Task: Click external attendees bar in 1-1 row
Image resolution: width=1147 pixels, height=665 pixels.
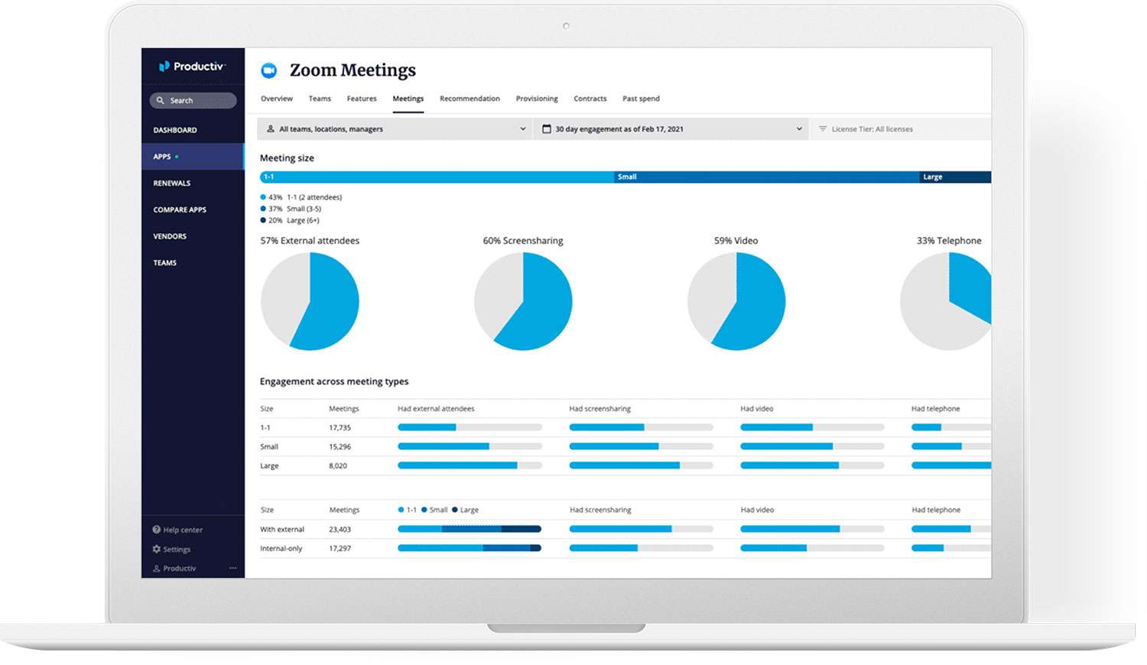Action: pyautogui.click(x=470, y=427)
